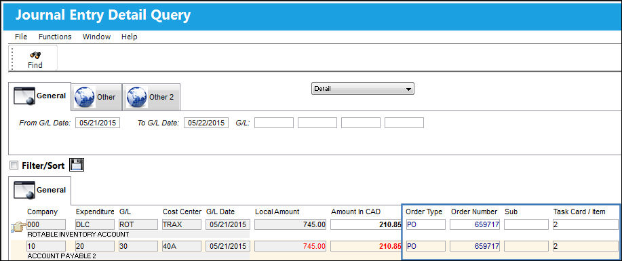Image resolution: width=622 pixels, height=261 pixels.
Task: Enable the Filter/Sort checkbox
Action: pyautogui.click(x=14, y=165)
